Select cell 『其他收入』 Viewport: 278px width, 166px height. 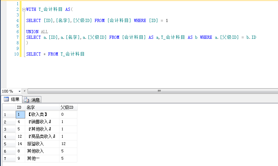coord(42,129)
